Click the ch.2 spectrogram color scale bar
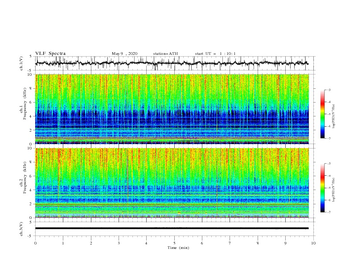This screenshot has height=273, width=353. coord(322,188)
